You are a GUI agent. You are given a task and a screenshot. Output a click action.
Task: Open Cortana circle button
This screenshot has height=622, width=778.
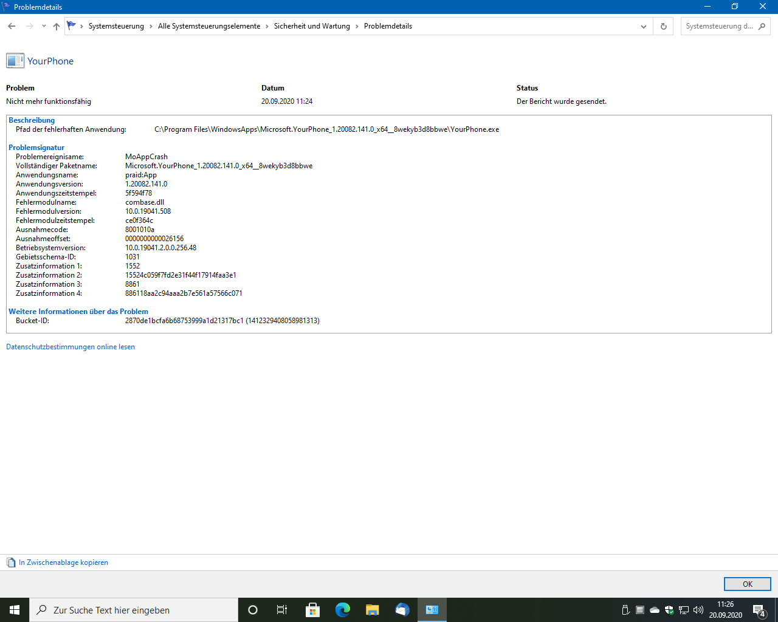pos(253,610)
